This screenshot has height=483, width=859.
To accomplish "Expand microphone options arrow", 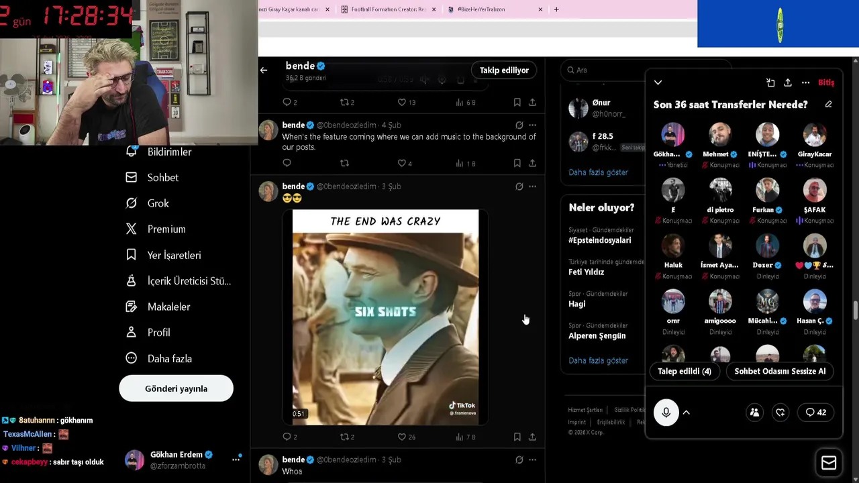I will pyautogui.click(x=686, y=413).
